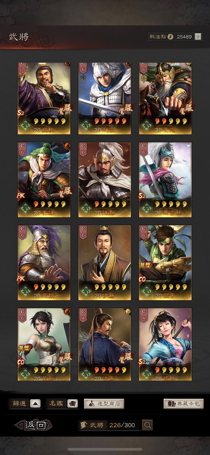Select the 姜維 general card
The width and height of the screenshot is (210, 455).
pyautogui.click(x=44, y=180)
